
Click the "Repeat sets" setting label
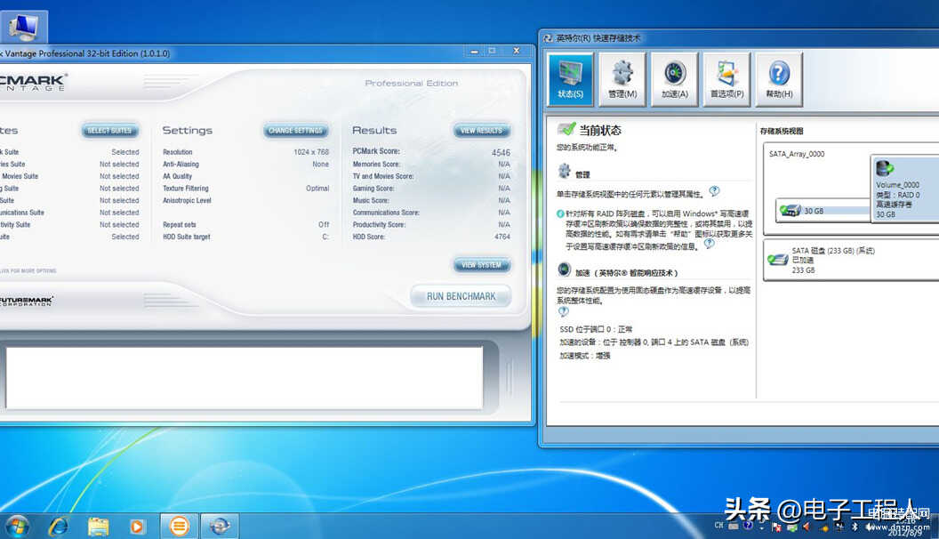(179, 224)
